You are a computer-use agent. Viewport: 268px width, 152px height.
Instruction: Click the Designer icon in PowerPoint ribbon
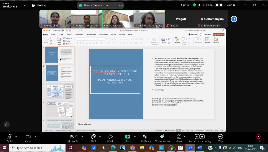pyautogui.click(x=216, y=40)
